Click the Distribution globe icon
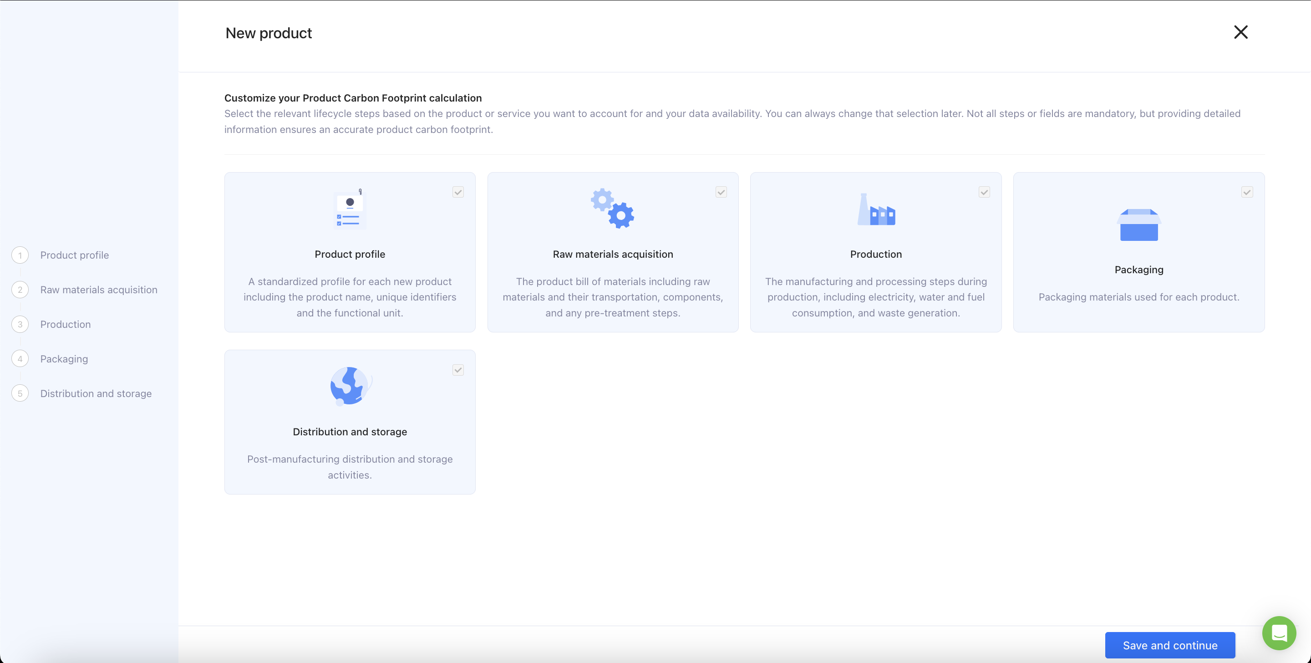This screenshot has width=1311, height=663. [x=350, y=386]
